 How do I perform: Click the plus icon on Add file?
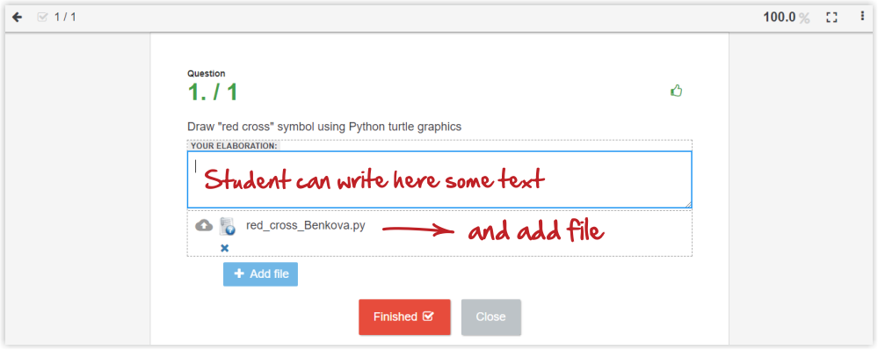(239, 273)
